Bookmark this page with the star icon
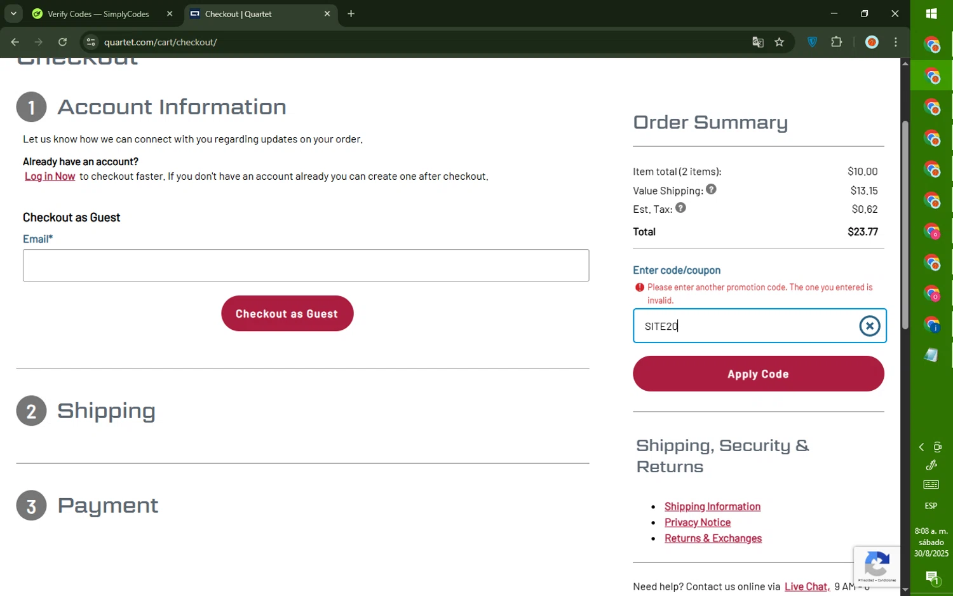This screenshot has width=953, height=596. (x=780, y=42)
